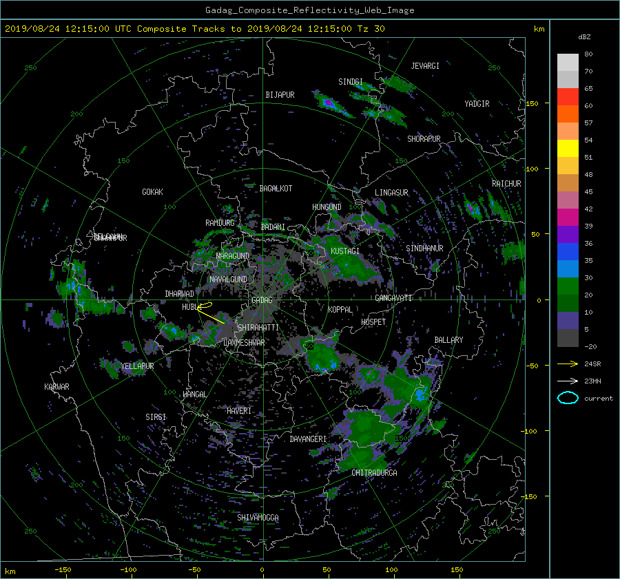620x579 pixels.
Task: Click the 24SR yellow arrow legend icon
Action: tap(568, 364)
